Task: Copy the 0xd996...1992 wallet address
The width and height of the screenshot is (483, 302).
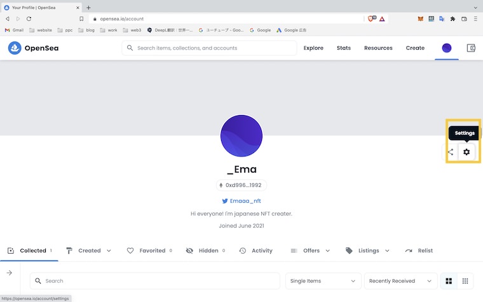Action: 241,185
